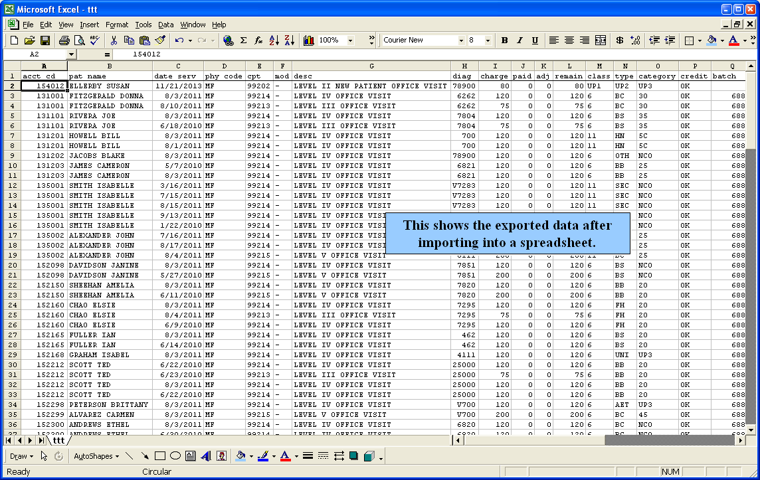The width and height of the screenshot is (760, 480).
Task: Click Merge and Center icon
Action: tap(601, 40)
